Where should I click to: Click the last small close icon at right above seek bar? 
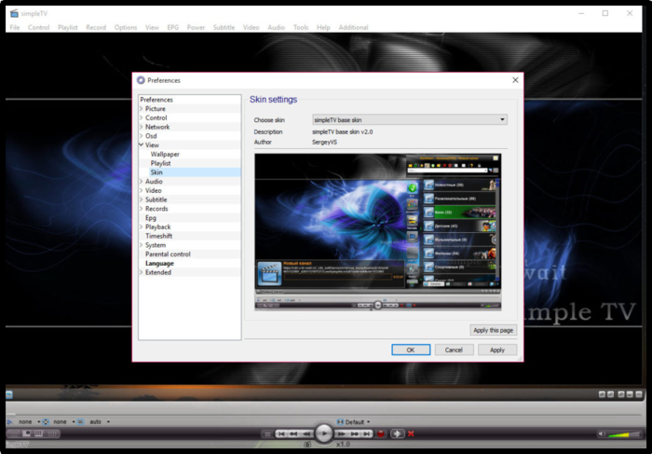point(639,394)
